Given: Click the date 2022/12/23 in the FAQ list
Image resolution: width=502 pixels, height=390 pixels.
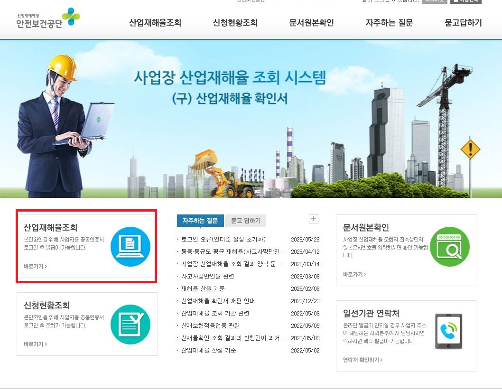Looking at the screenshot, I should point(305,301).
